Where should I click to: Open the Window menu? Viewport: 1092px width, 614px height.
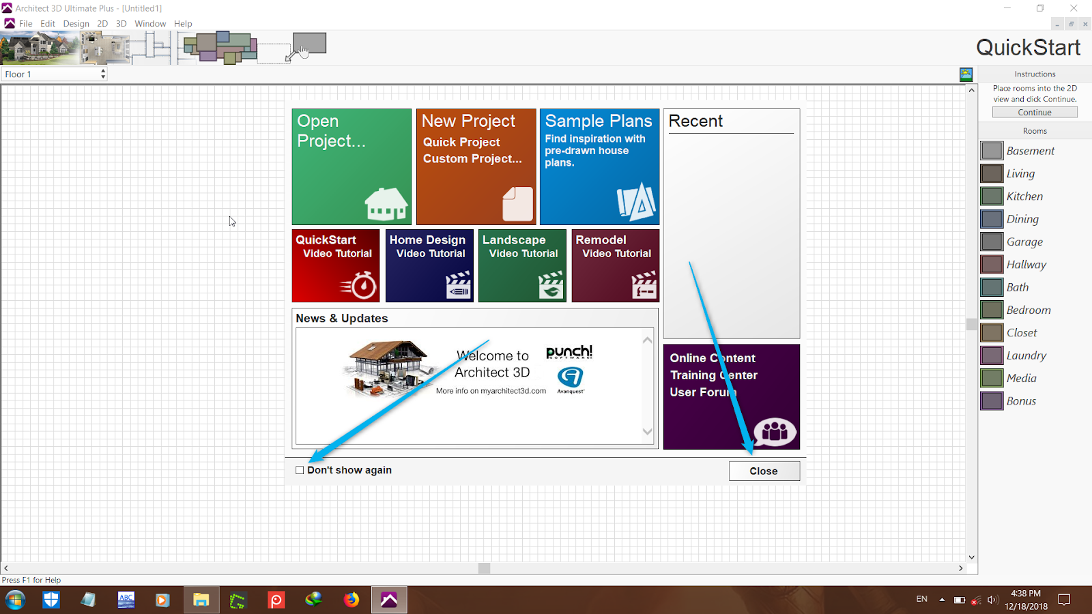coord(150,23)
